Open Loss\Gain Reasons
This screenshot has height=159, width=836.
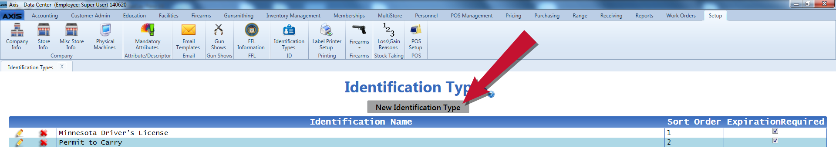tap(388, 37)
